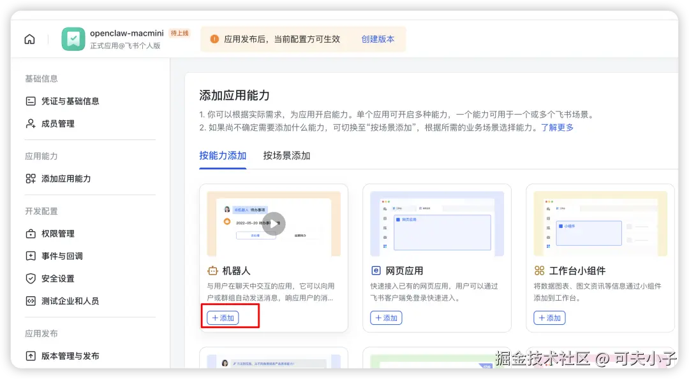Select the 添加应用能力 page heading
689x379 pixels.
(x=234, y=95)
